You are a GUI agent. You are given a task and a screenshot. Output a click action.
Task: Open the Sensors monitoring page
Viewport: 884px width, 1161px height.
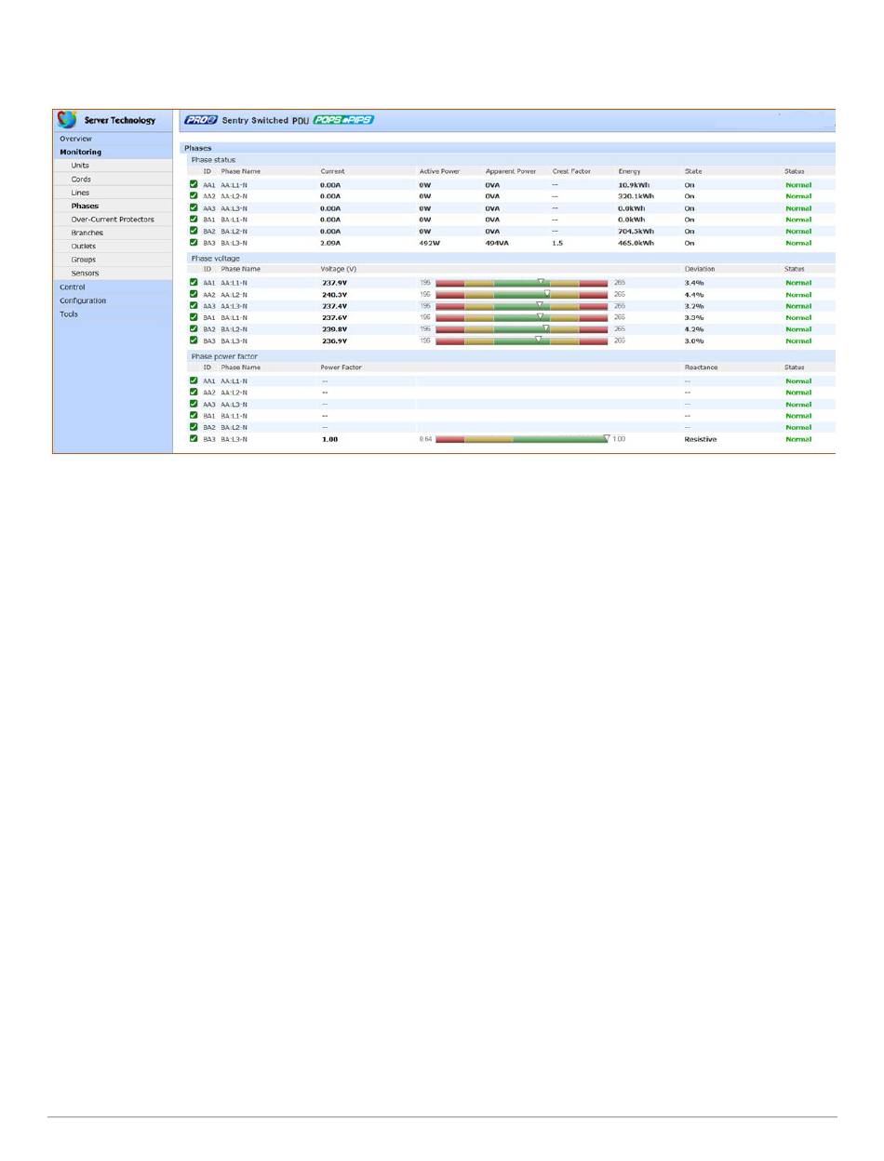point(85,274)
